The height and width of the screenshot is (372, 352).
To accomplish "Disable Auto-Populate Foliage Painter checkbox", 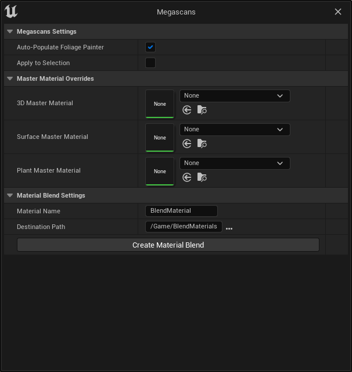I will coord(150,47).
